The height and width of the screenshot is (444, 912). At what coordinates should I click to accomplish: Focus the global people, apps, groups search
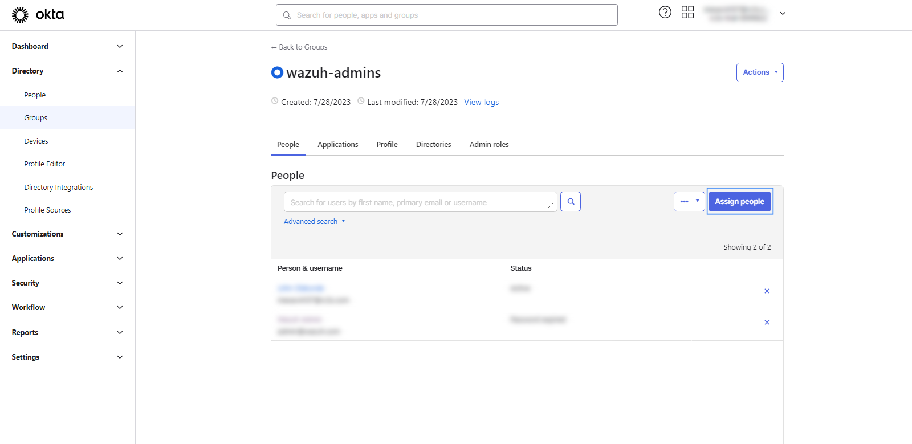click(x=446, y=15)
